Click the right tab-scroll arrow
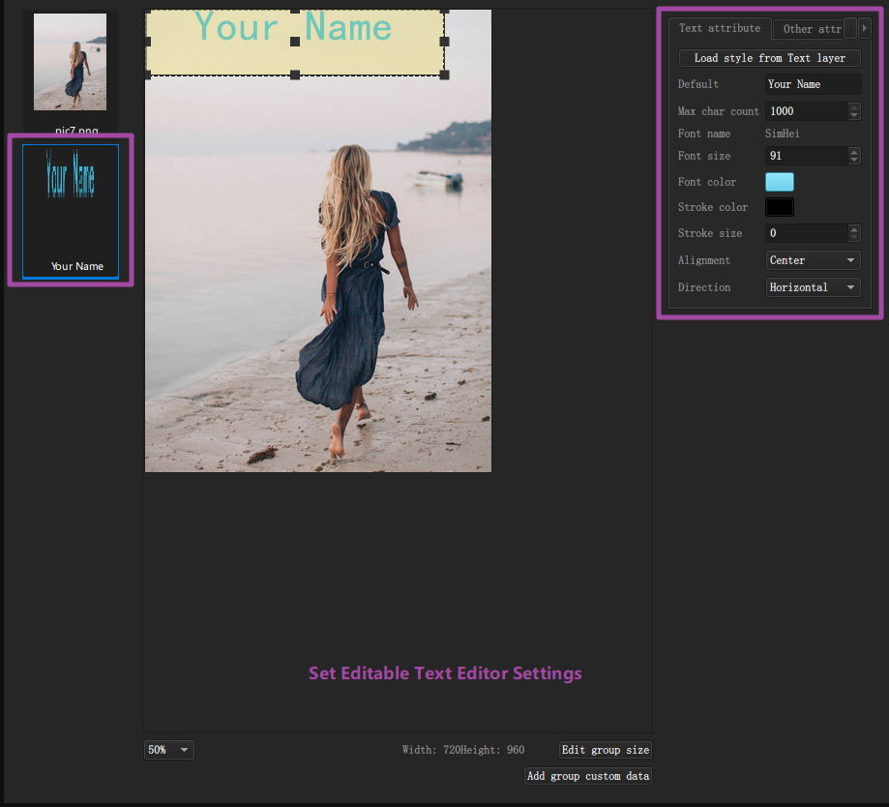Image resolution: width=889 pixels, height=807 pixels. (865, 28)
